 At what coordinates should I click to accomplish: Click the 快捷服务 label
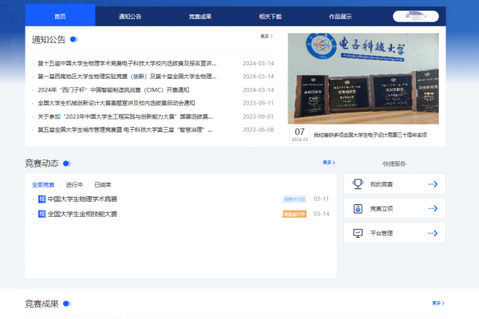point(394,164)
